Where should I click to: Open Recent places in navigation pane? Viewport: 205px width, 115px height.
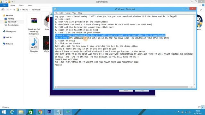tap(13, 25)
